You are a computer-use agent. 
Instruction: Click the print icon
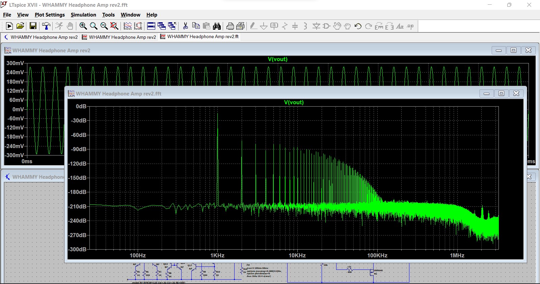(x=230, y=26)
